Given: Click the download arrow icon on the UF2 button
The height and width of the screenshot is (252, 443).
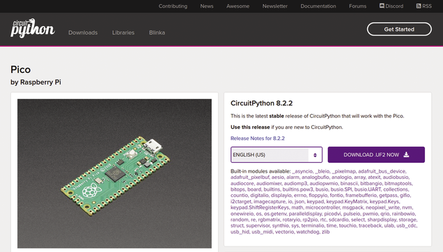Looking at the screenshot, I should (406, 155).
